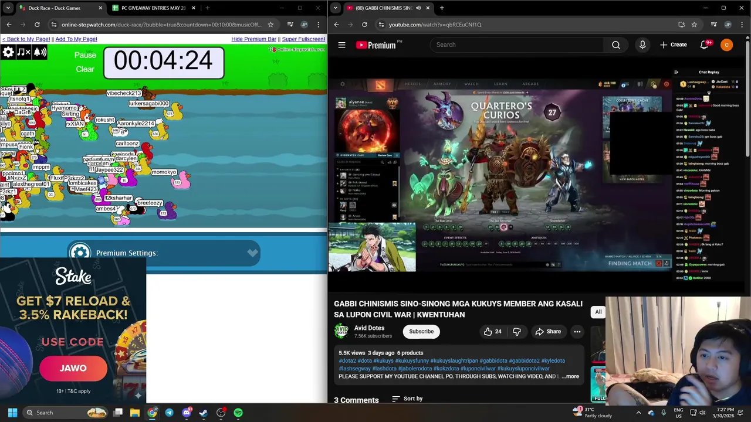Click the install app icon in YouTube address bar

[x=681, y=25]
